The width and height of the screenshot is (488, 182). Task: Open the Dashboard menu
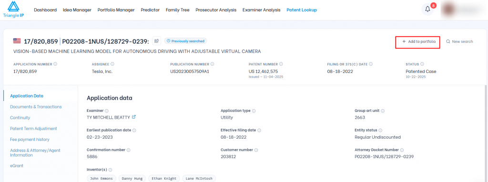pyautogui.click(x=45, y=10)
